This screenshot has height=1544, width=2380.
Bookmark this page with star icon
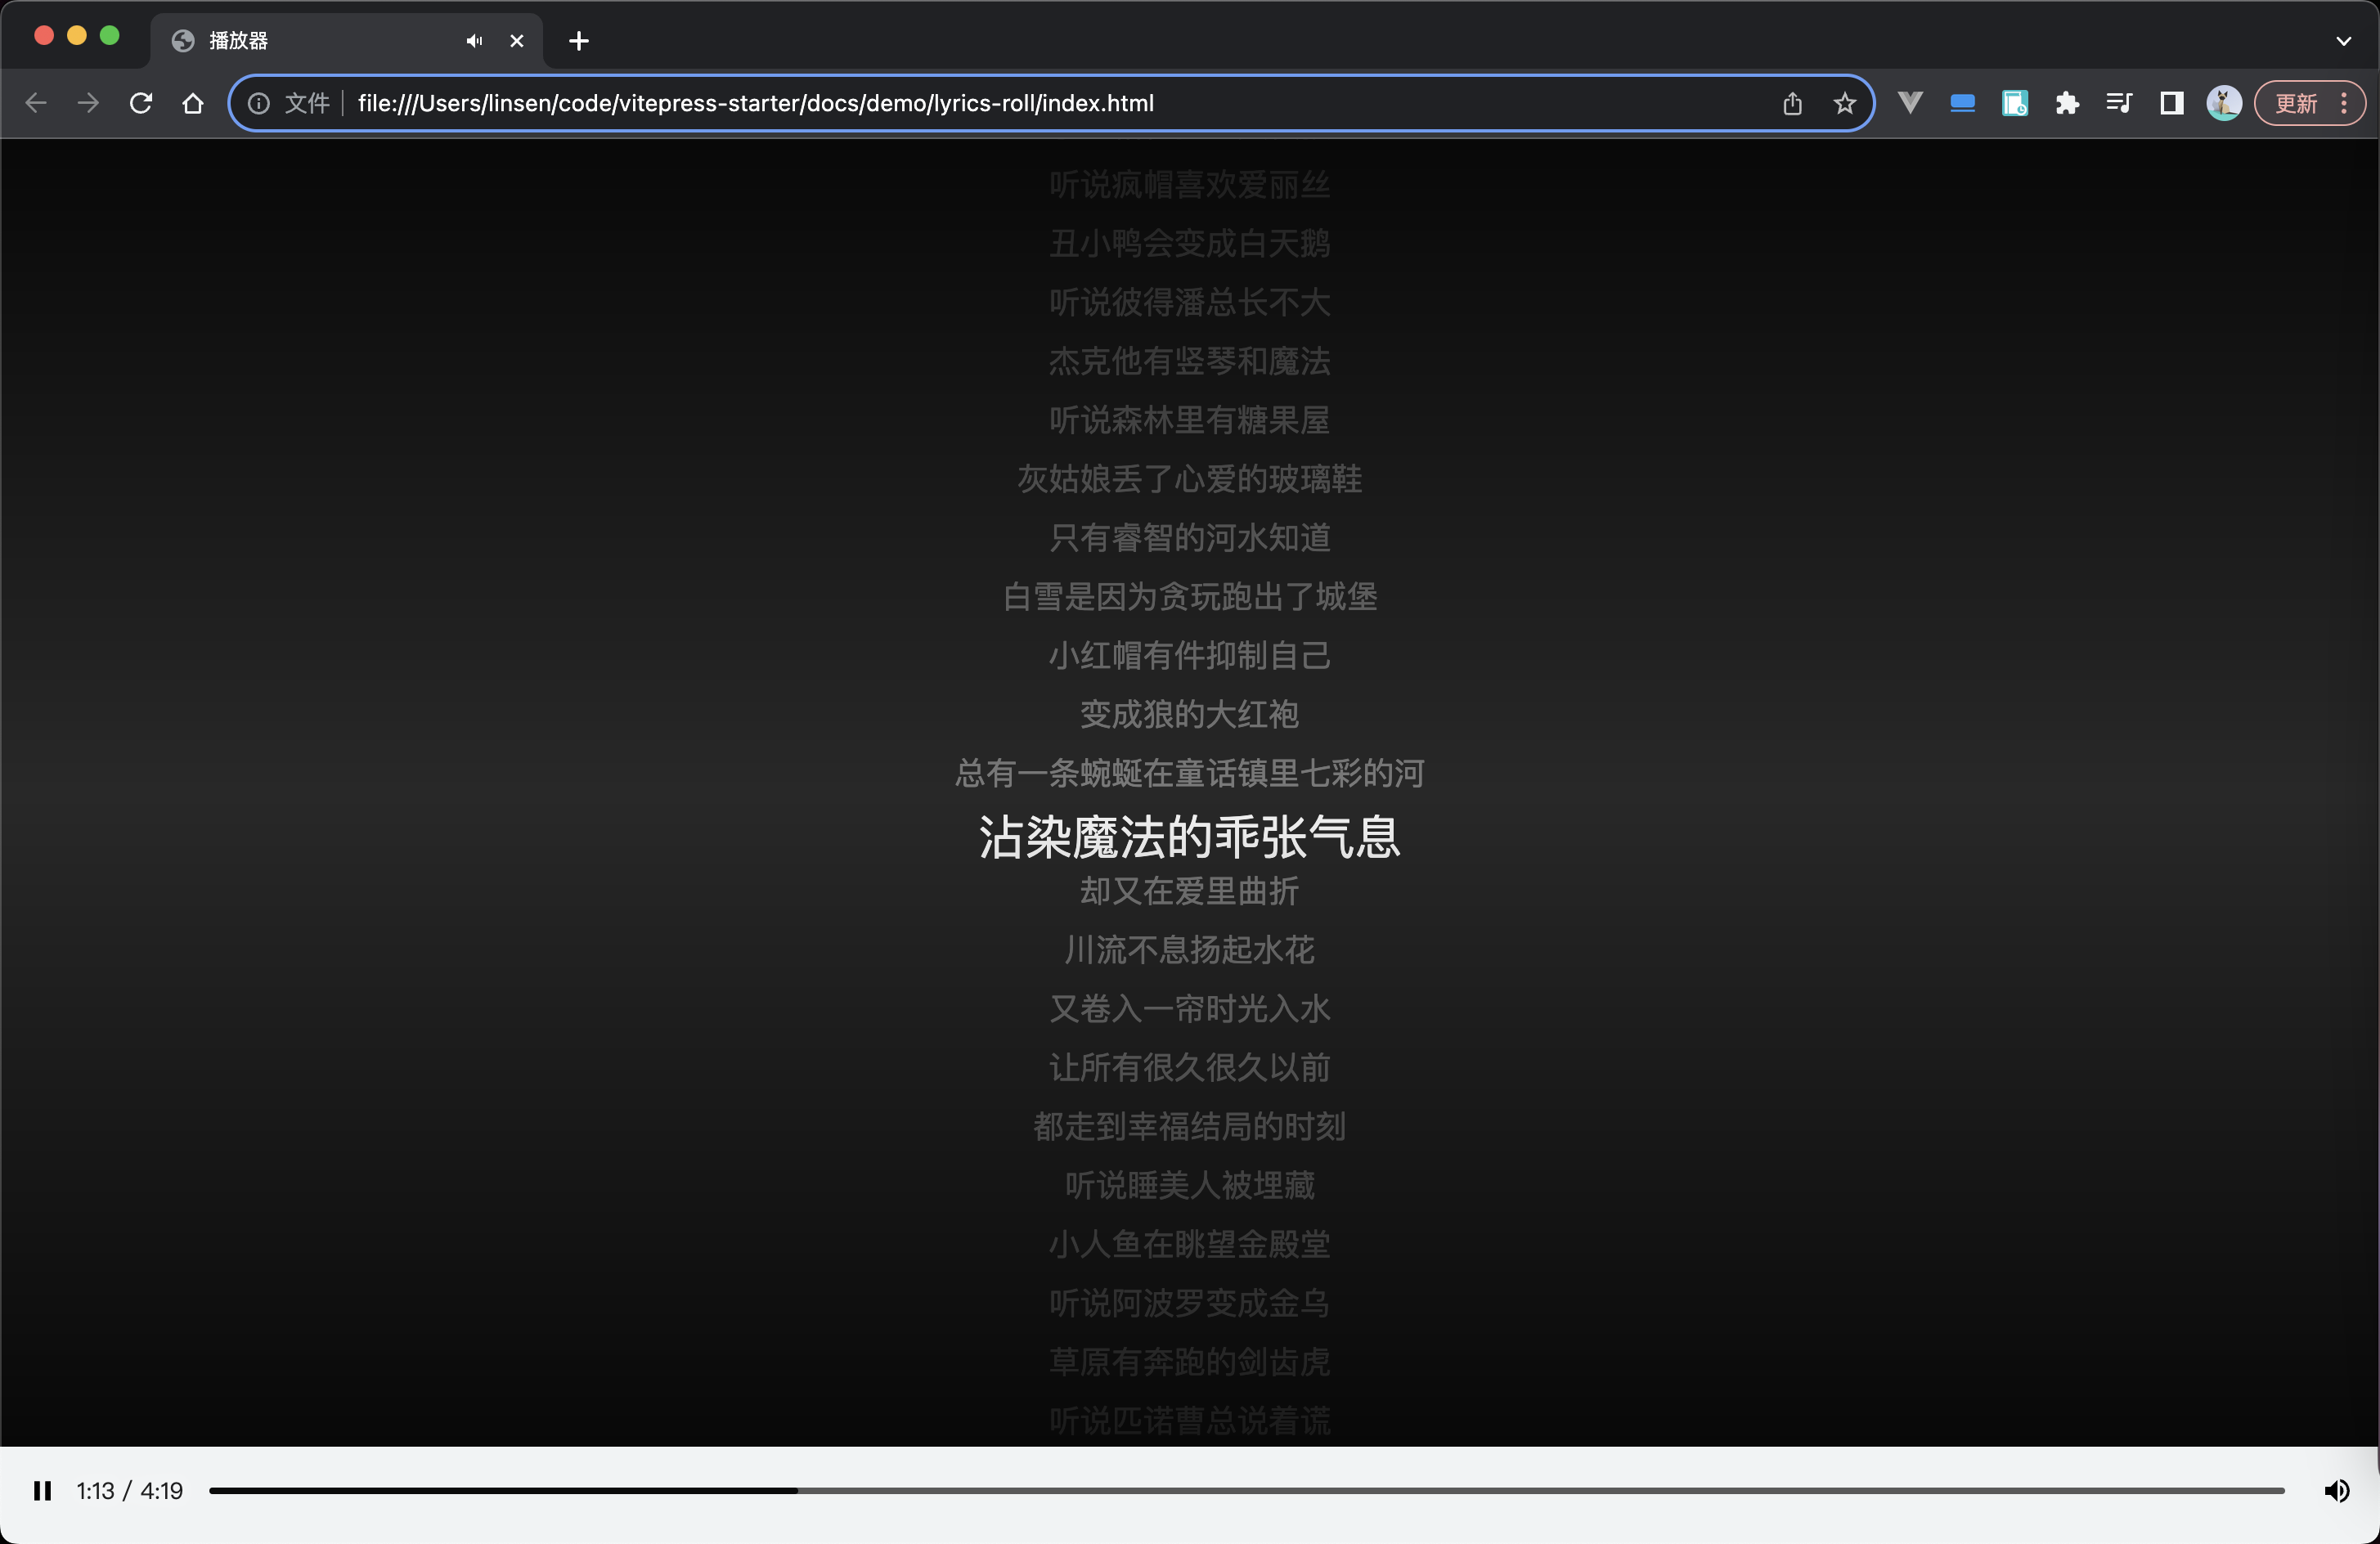pos(1844,103)
